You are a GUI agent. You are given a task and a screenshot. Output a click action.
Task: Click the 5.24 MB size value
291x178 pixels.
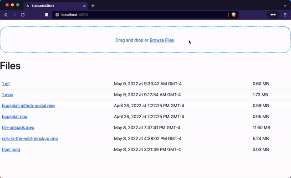[261, 139]
